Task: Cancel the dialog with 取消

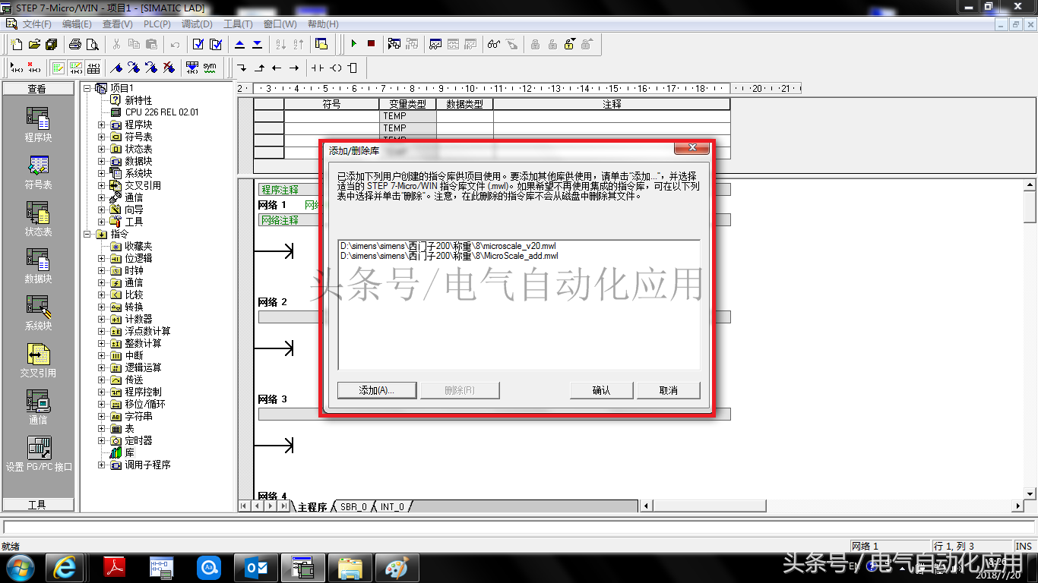Action: point(668,390)
